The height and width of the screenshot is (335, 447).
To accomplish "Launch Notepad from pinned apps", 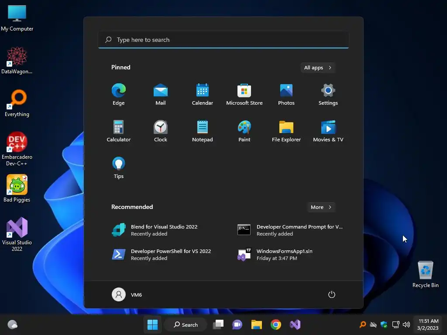I will (x=203, y=131).
